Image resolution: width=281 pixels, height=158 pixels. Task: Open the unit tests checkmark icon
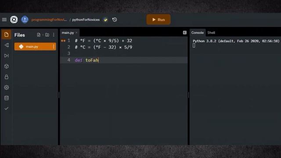7,108
